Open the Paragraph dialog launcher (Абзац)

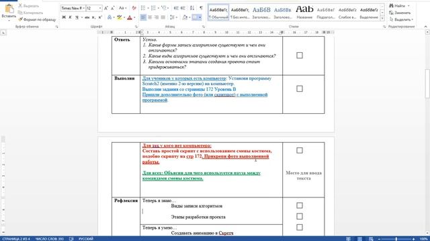pos(203,27)
